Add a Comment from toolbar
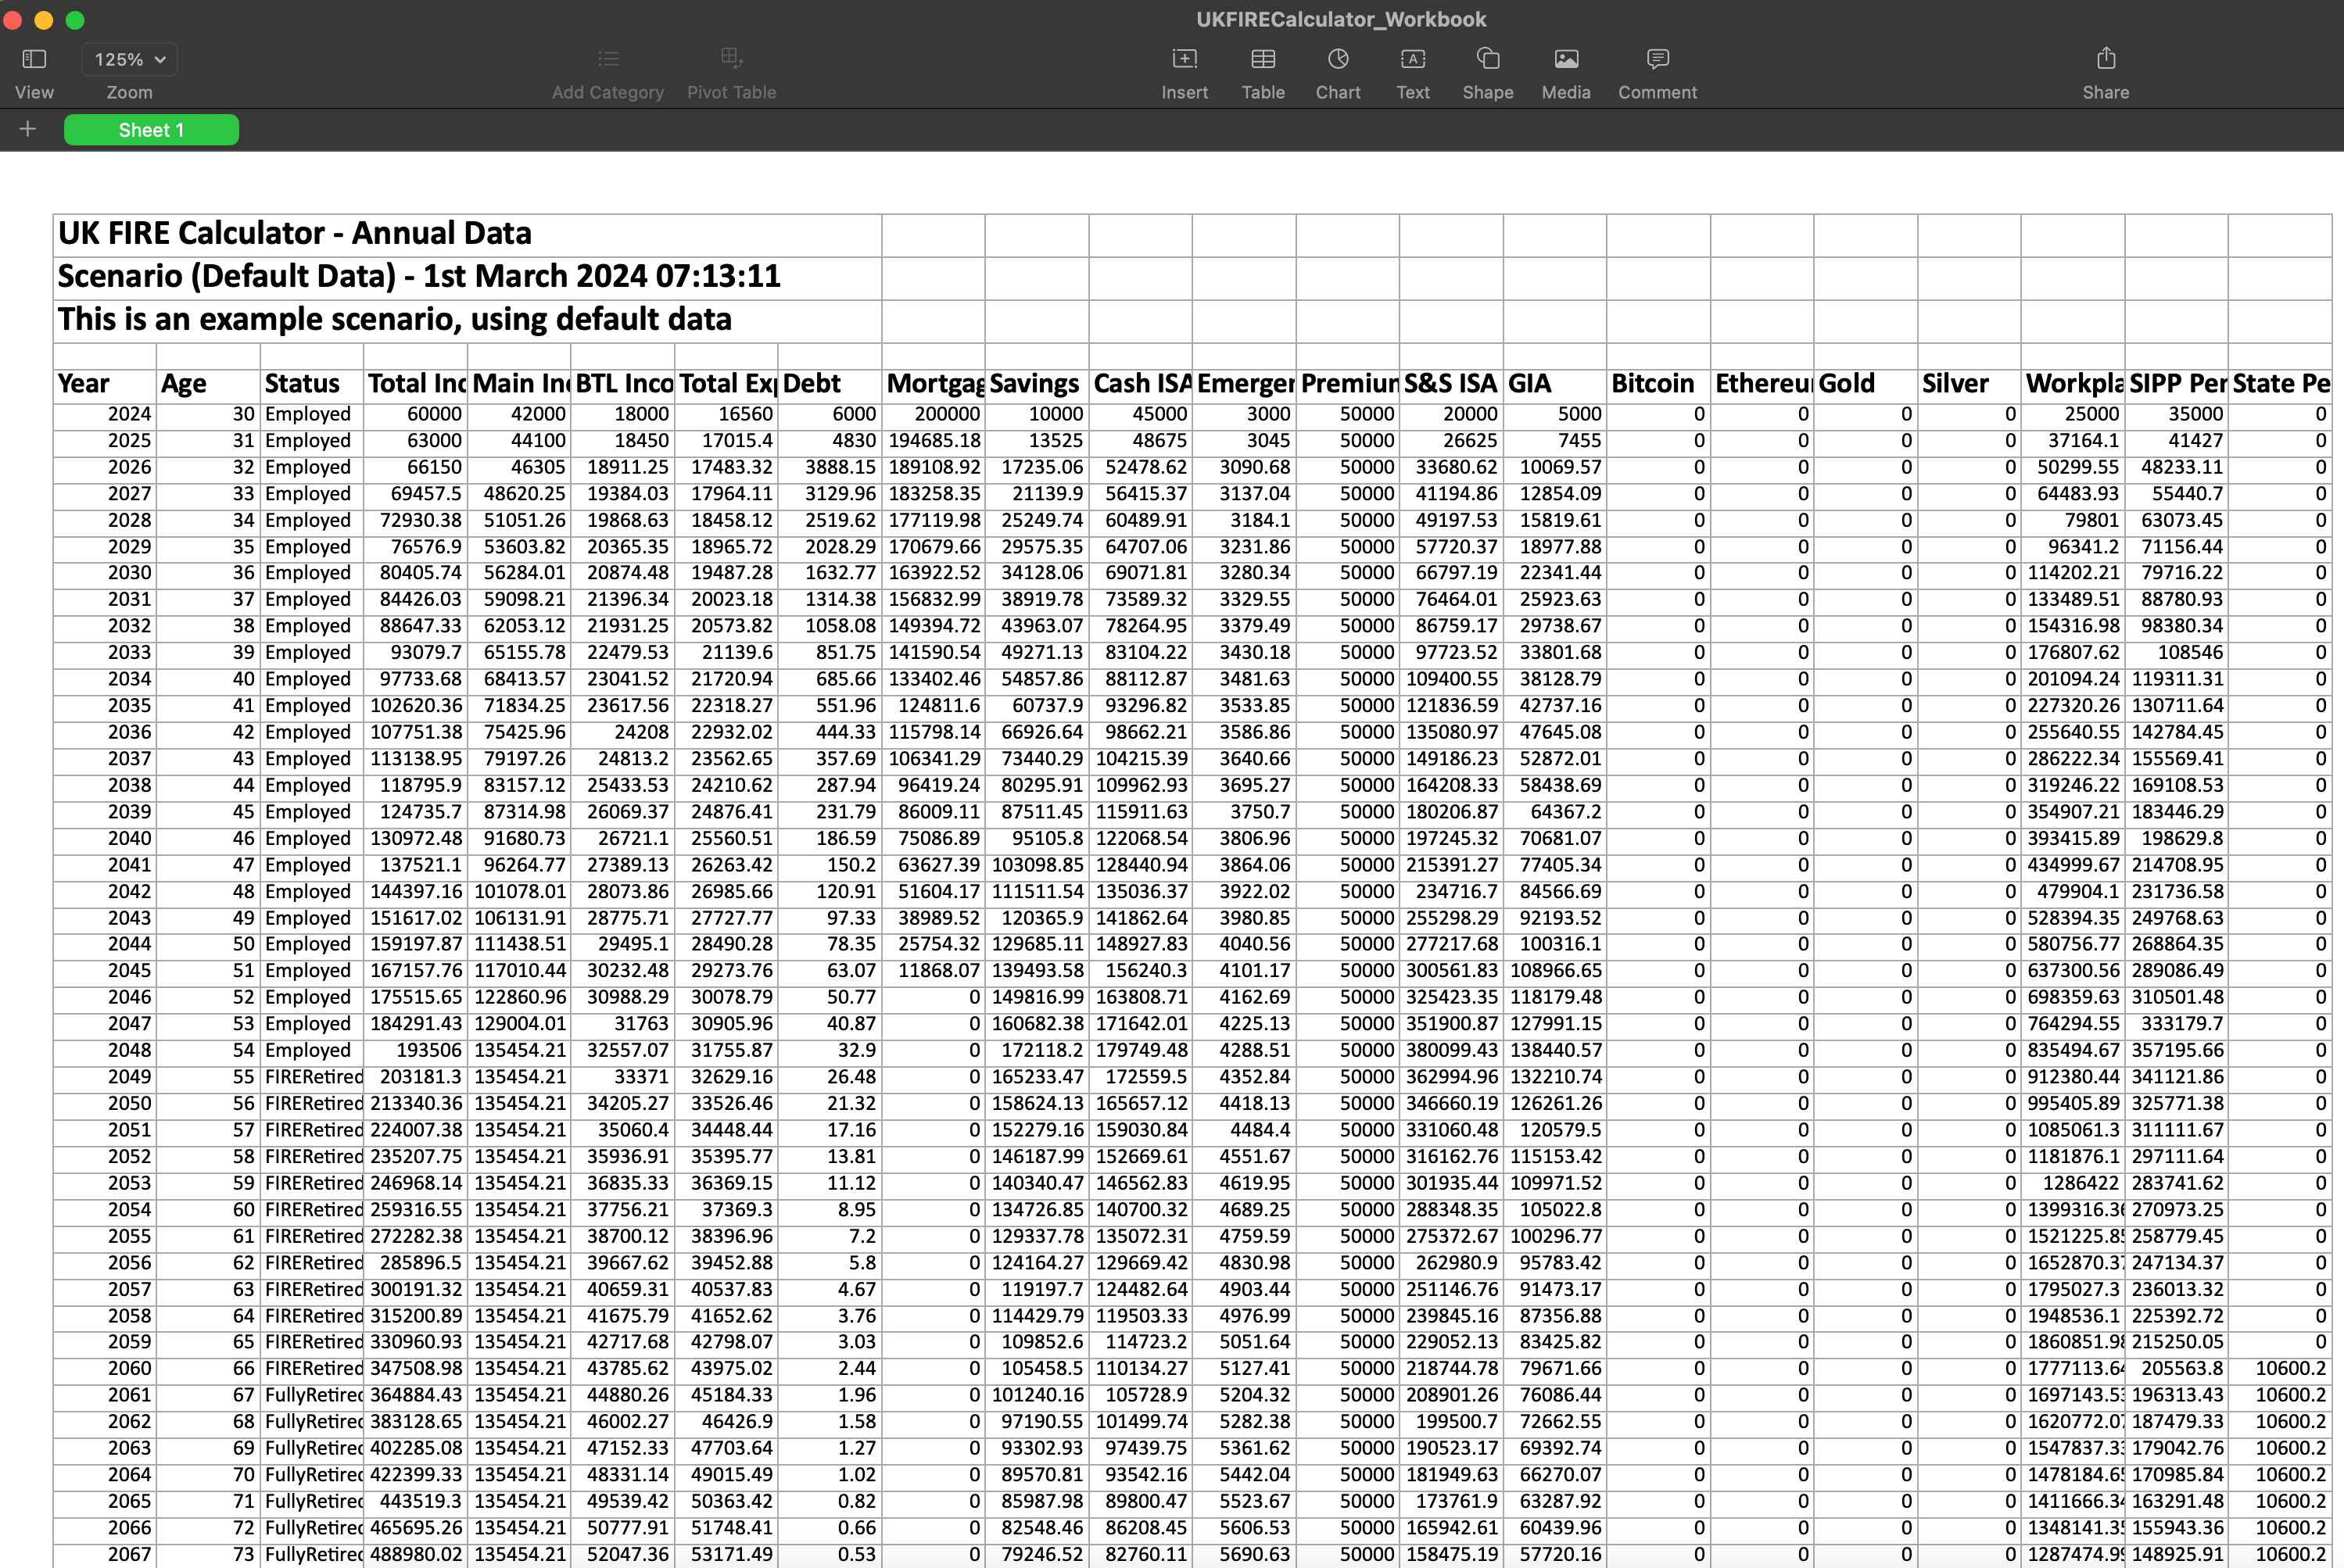 1657,59
